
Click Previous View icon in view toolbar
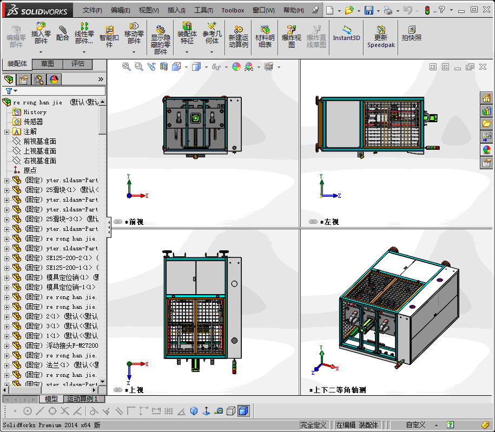tap(151, 67)
